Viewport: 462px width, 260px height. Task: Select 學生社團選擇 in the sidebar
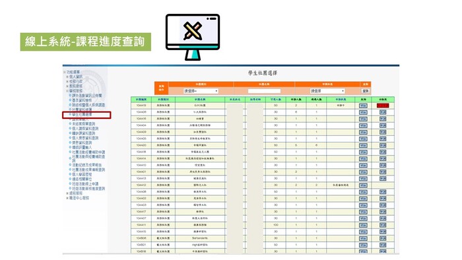[x=82, y=115]
